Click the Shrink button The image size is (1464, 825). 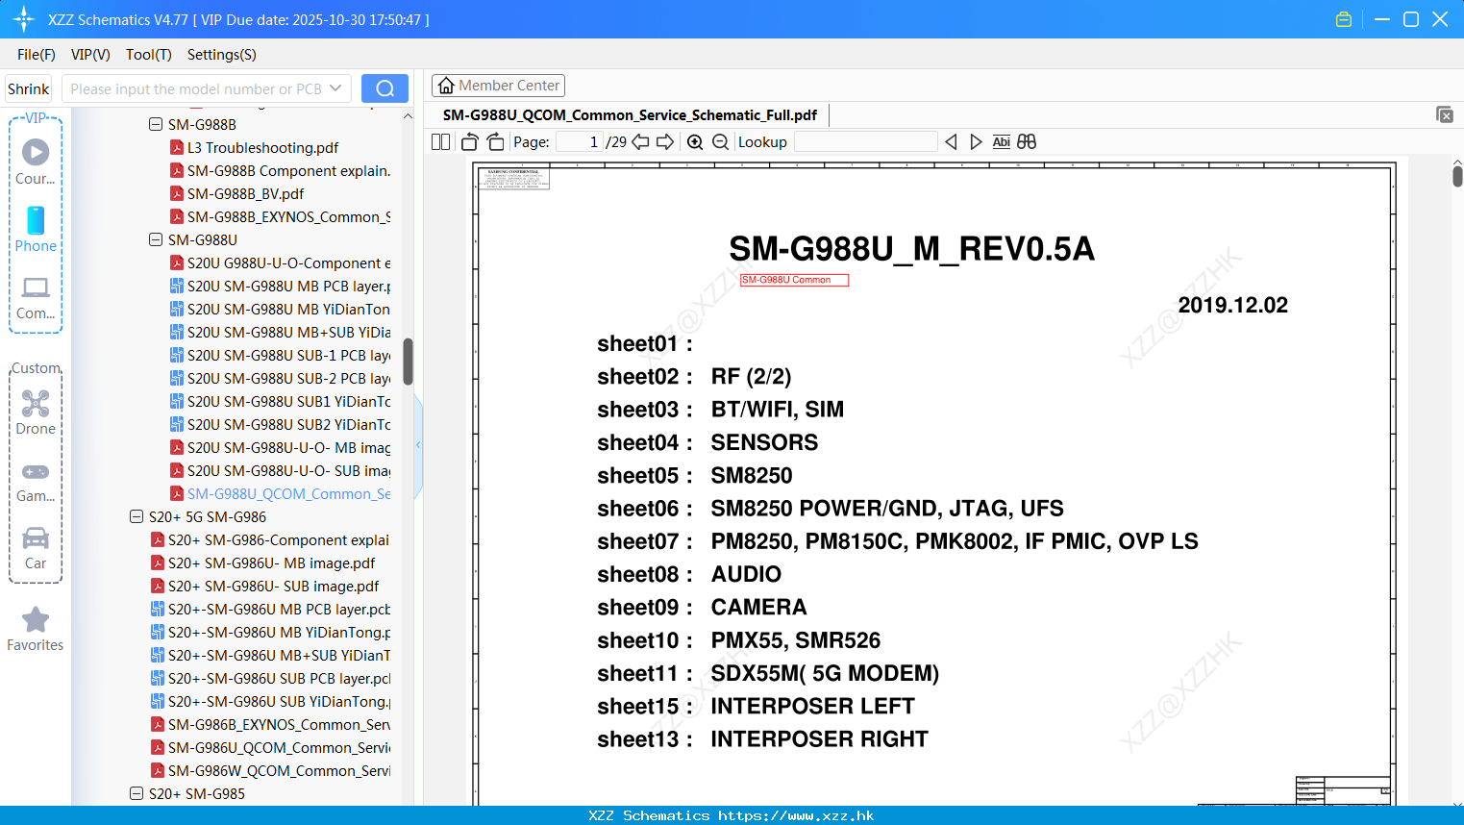point(29,88)
